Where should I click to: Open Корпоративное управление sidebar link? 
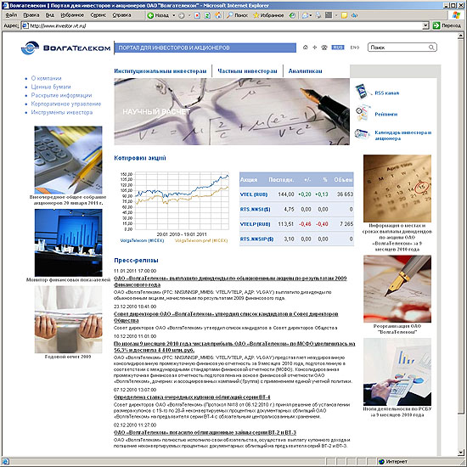pyautogui.click(x=66, y=104)
